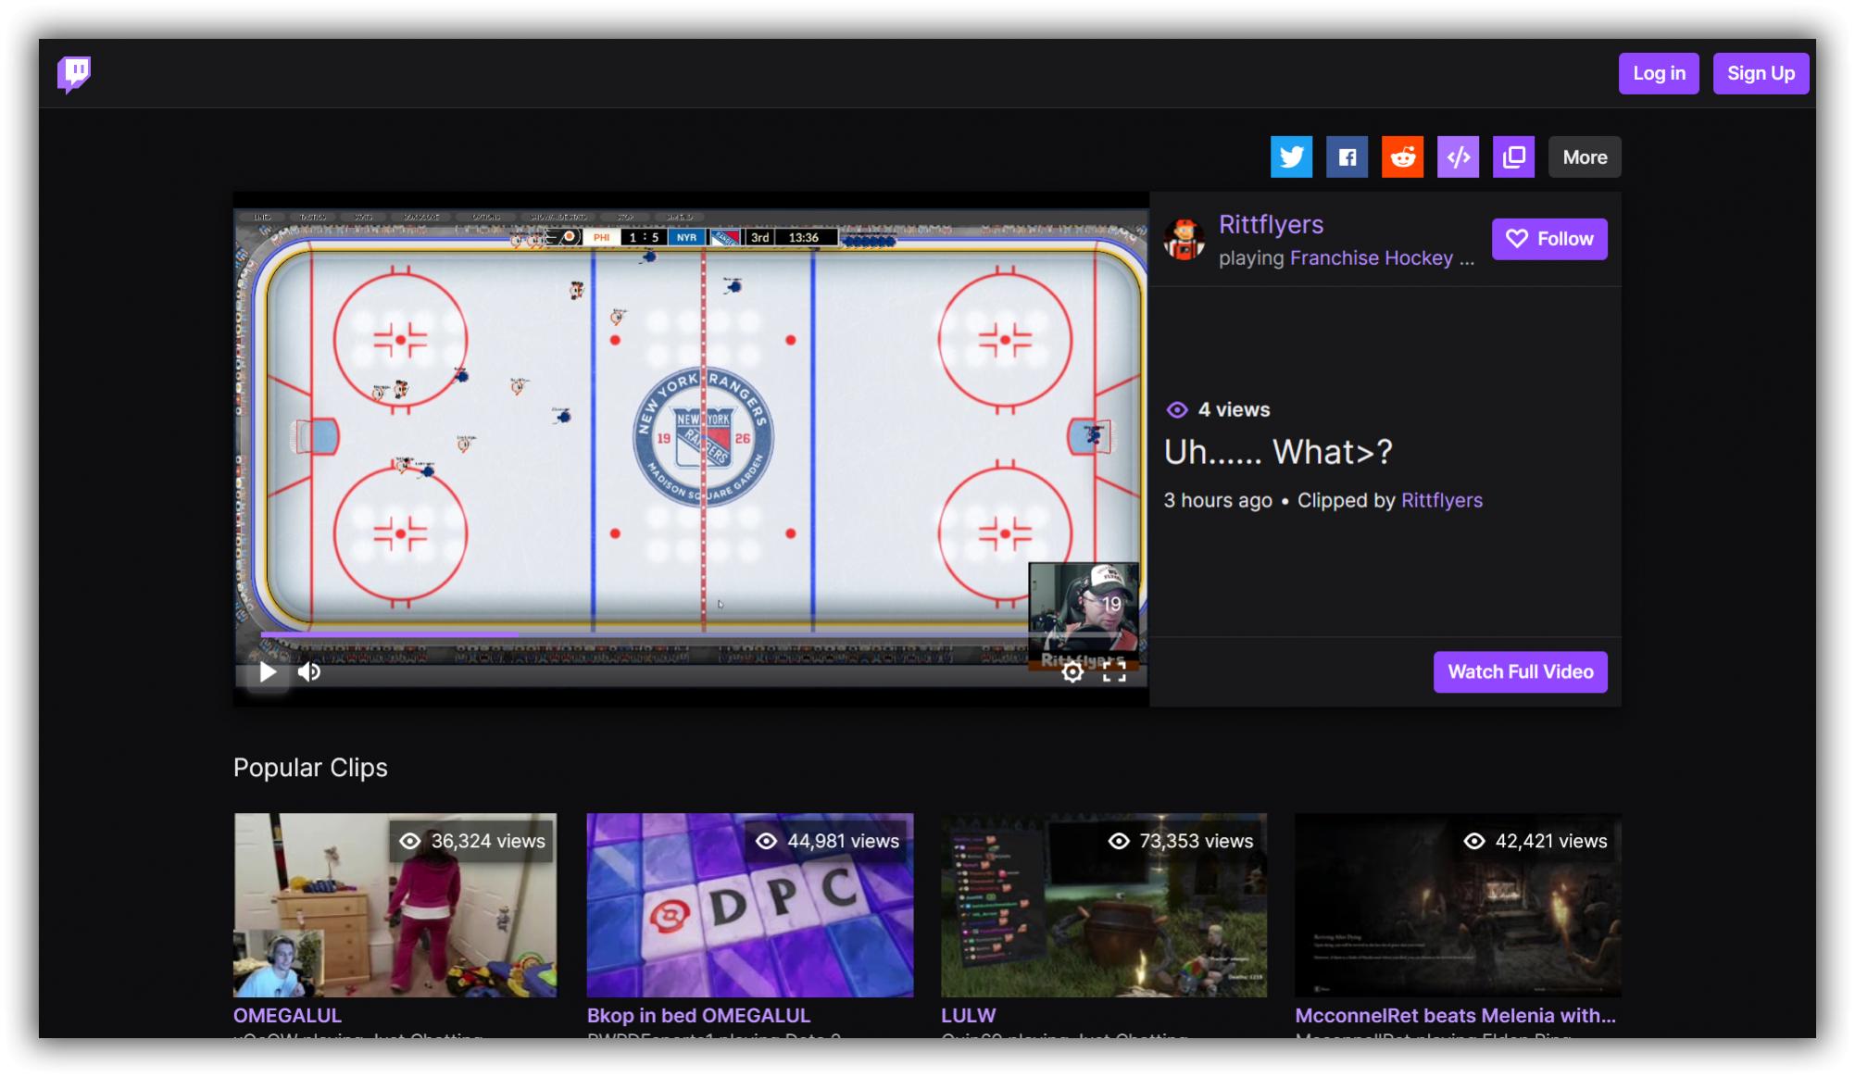Share clip on Facebook
Image resolution: width=1855 pixels, height=1077 pixels.
1347,157
